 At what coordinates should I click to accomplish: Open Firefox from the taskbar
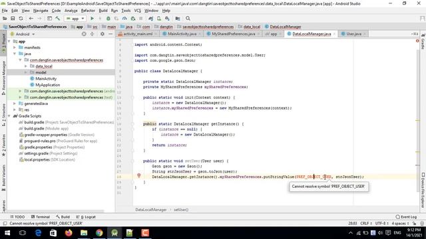(69, 233)
